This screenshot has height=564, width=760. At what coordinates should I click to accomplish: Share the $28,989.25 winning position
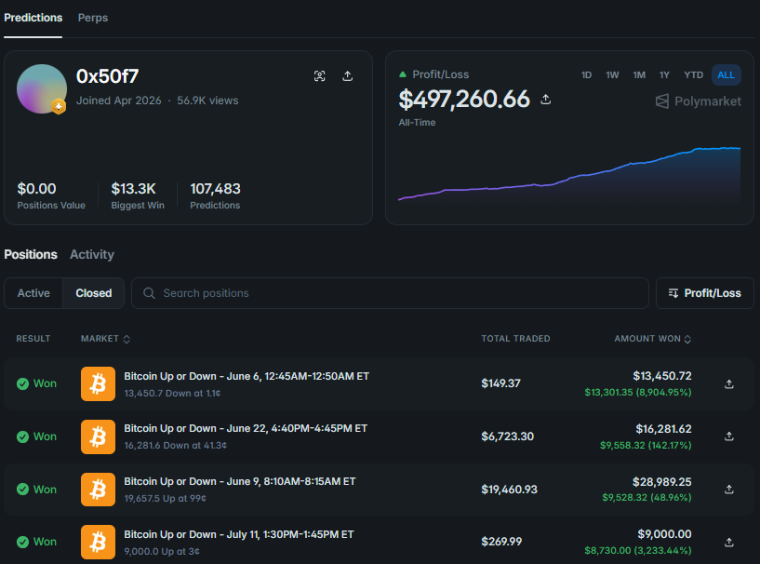coord(729,490)
